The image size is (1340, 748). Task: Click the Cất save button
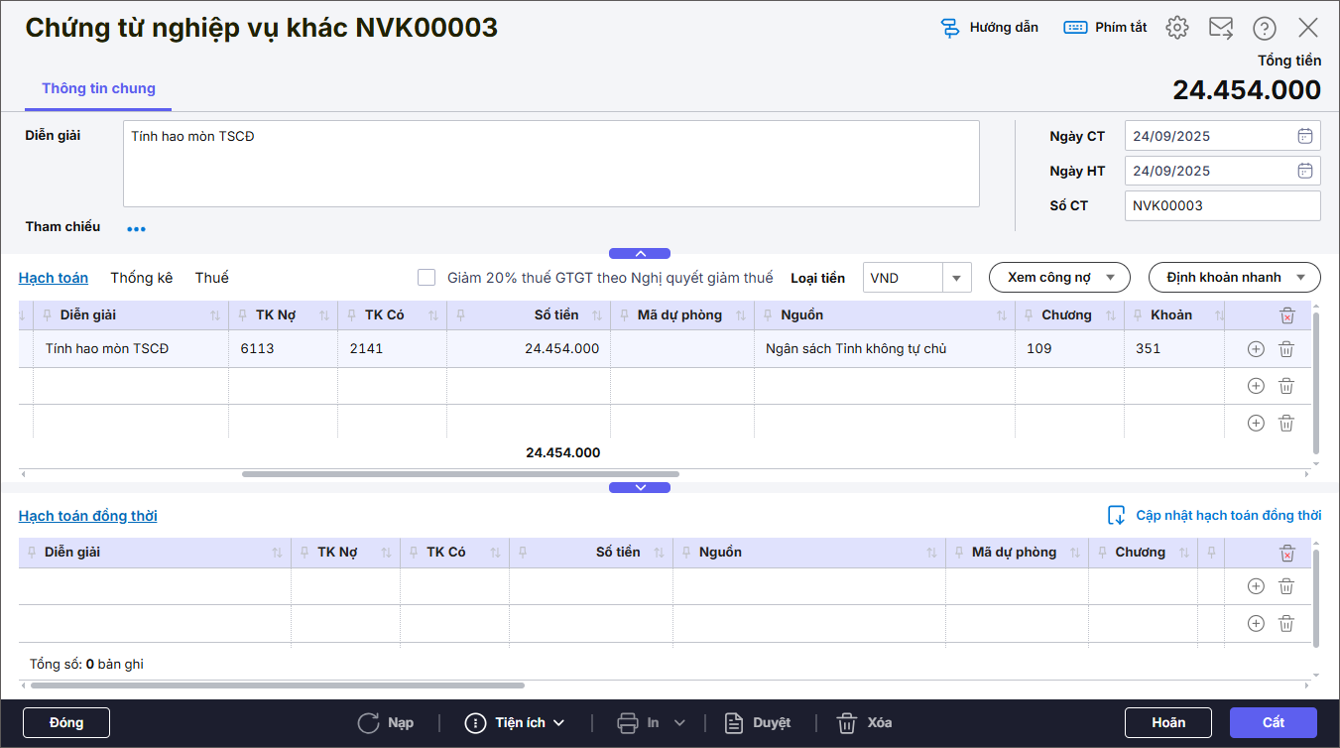pyautogui.click(x=1273, y=722)
